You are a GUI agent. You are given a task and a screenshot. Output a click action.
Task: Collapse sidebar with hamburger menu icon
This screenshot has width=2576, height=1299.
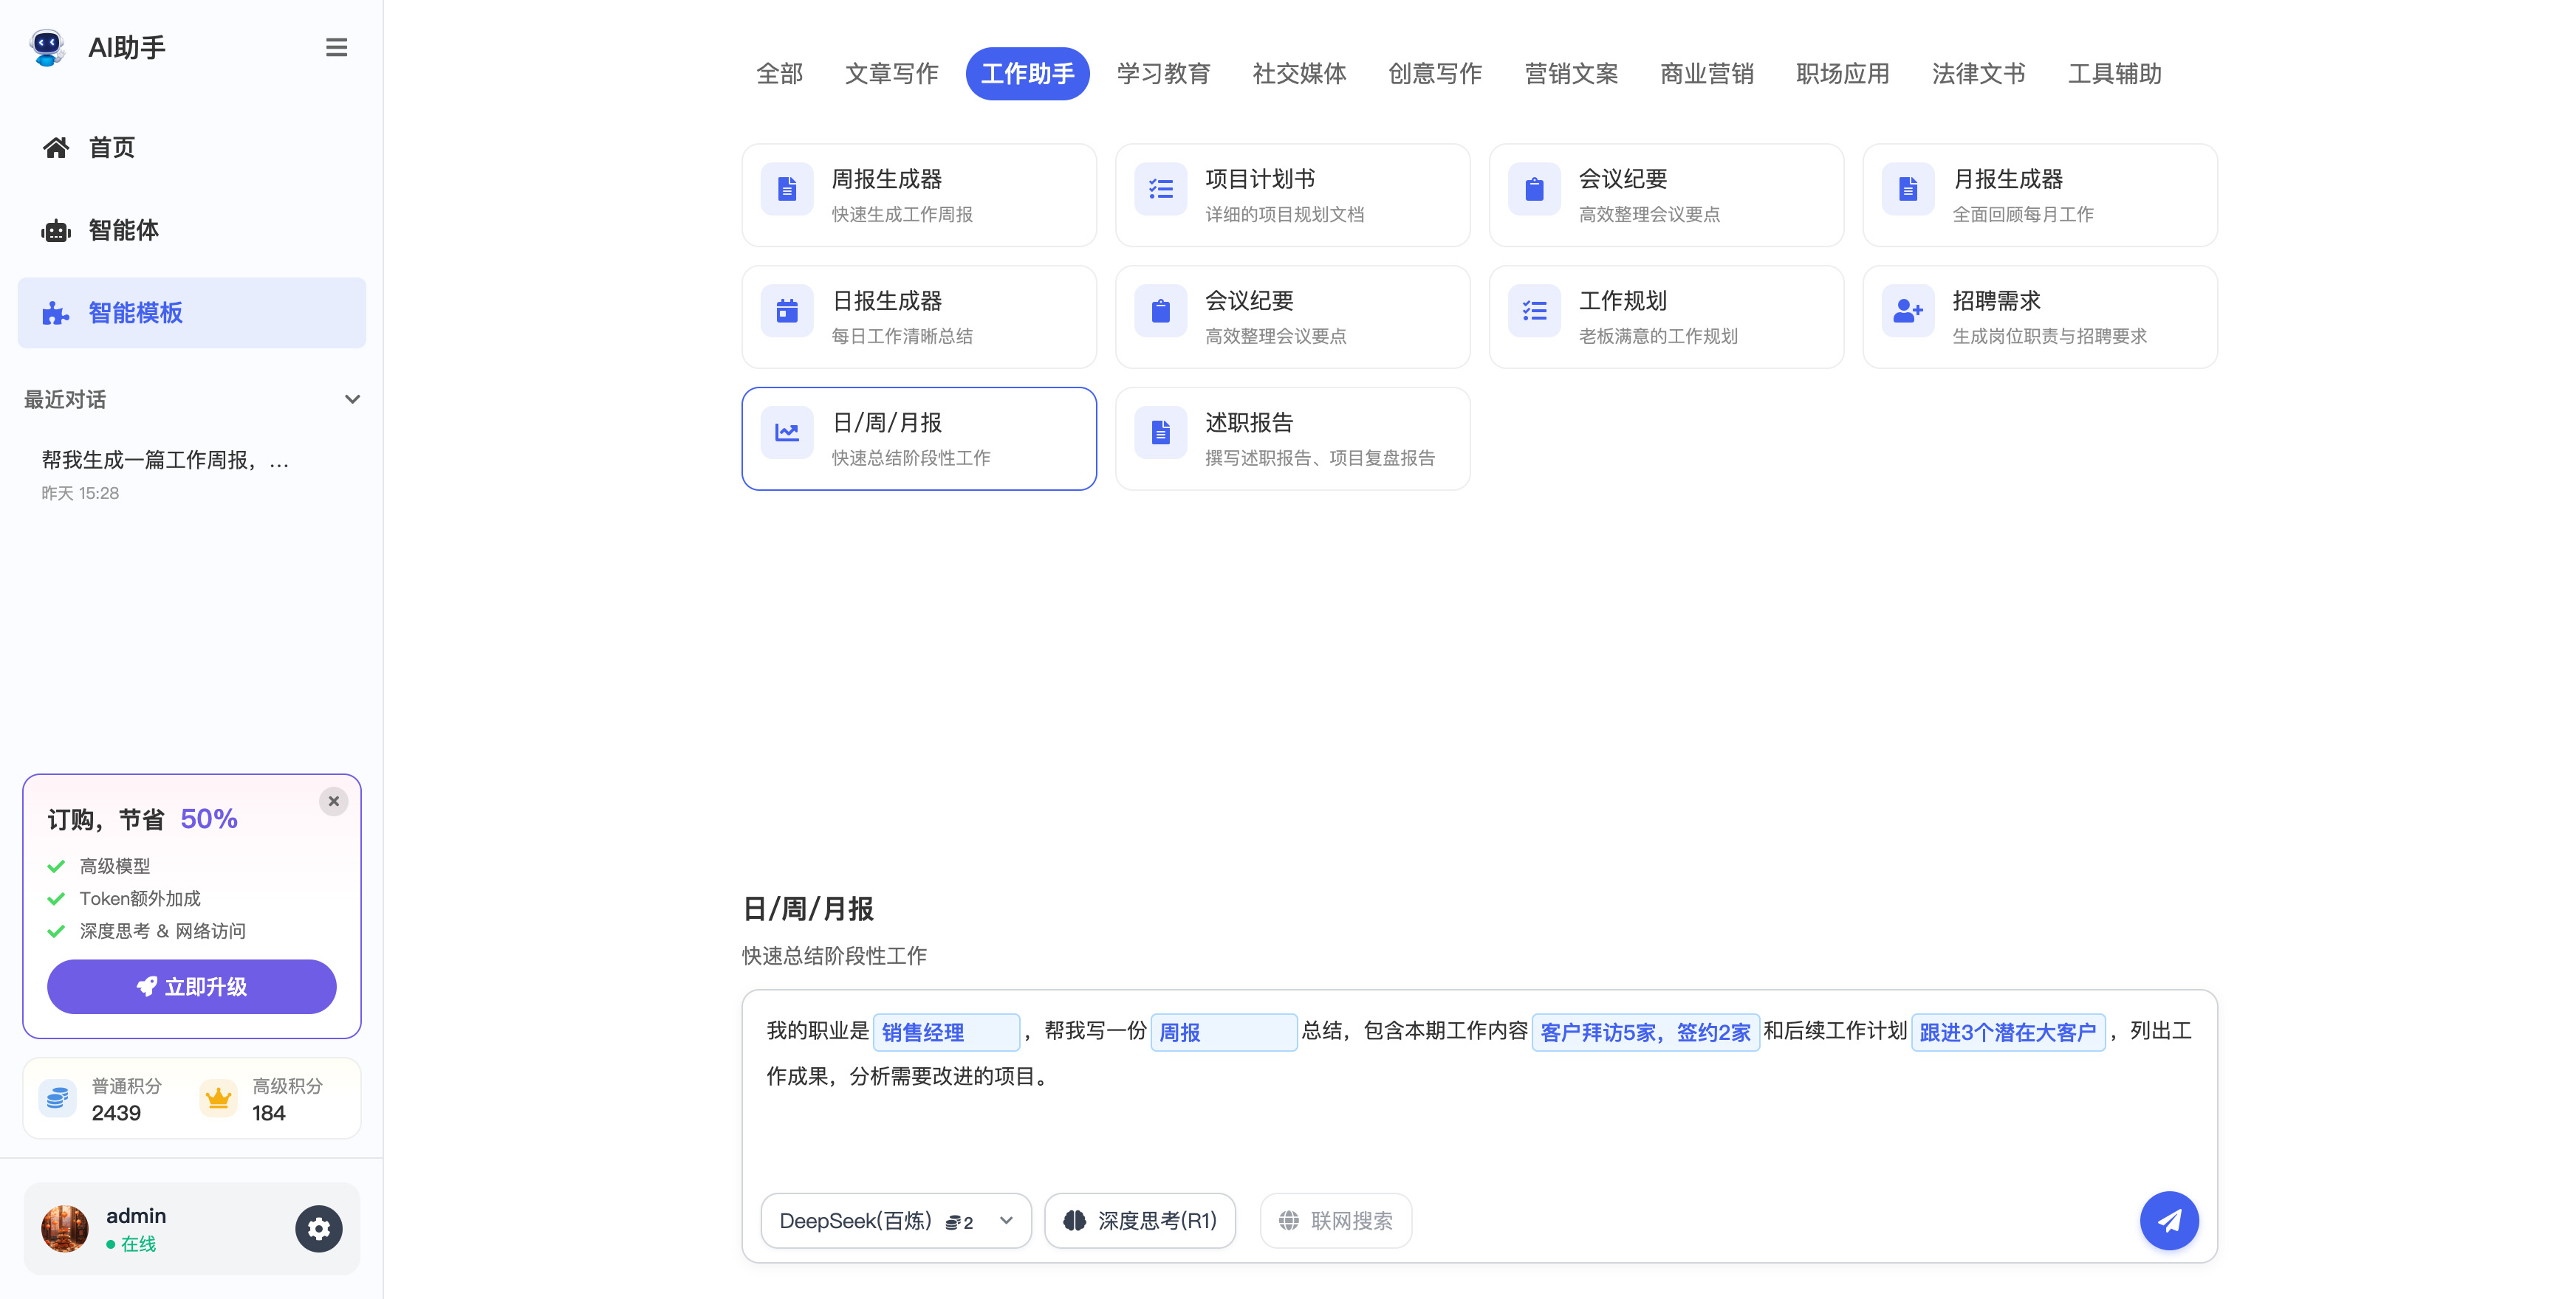pyautogui.click(x=336, y=47)
